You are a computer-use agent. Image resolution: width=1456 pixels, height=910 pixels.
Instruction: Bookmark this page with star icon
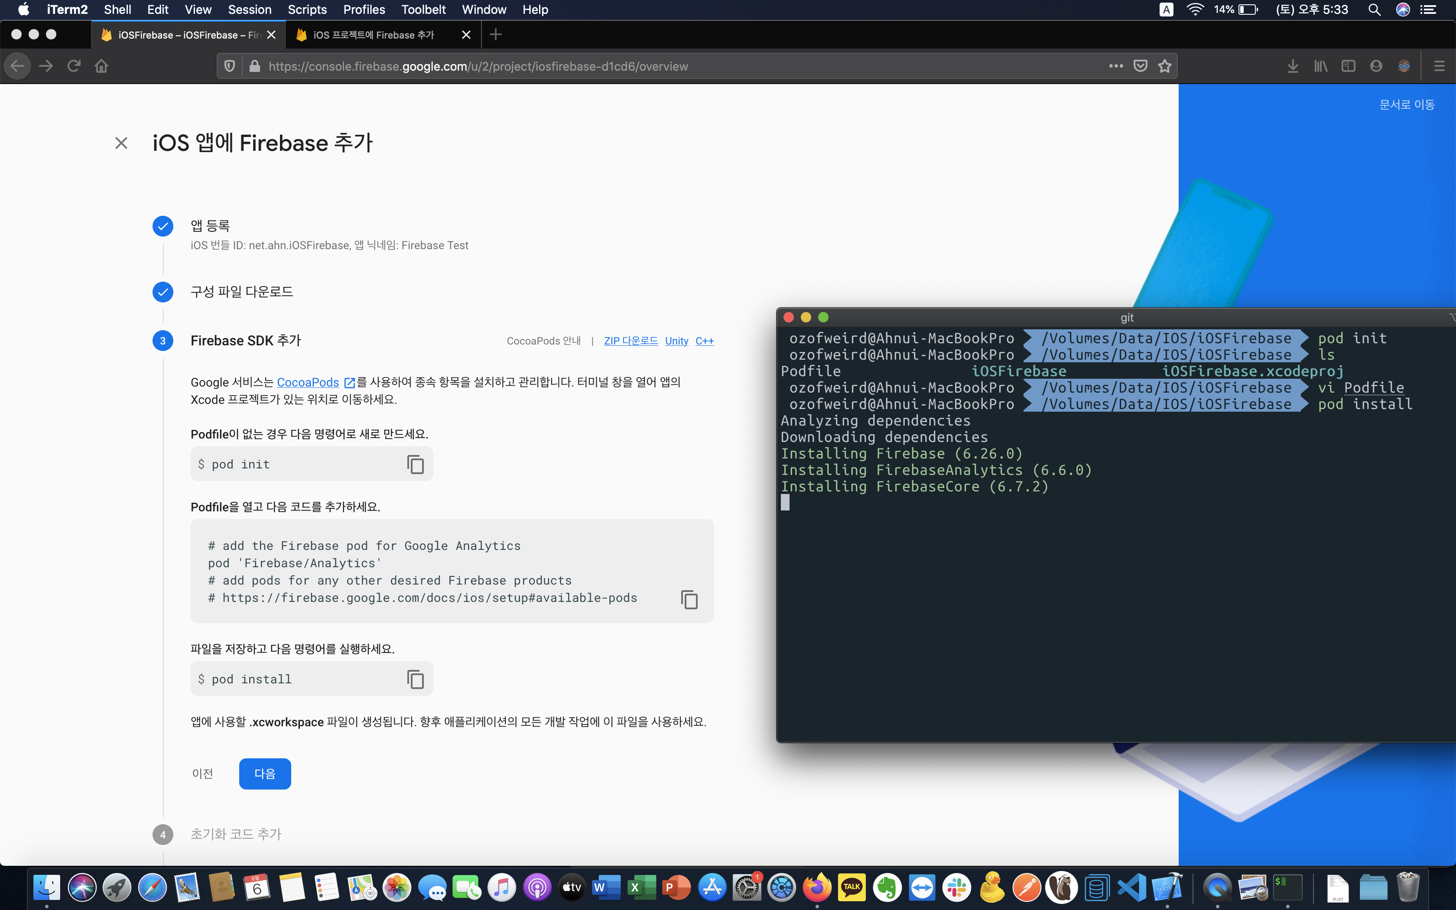(1165, 66)
